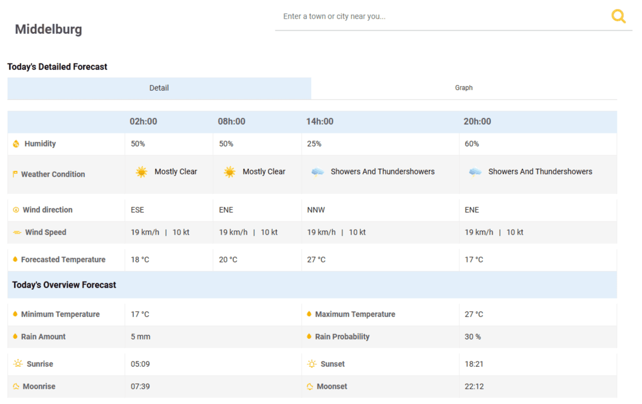Select the 60% humidity value
The height and width of the screenshot is (404, 642).
(x=472, y=144)
